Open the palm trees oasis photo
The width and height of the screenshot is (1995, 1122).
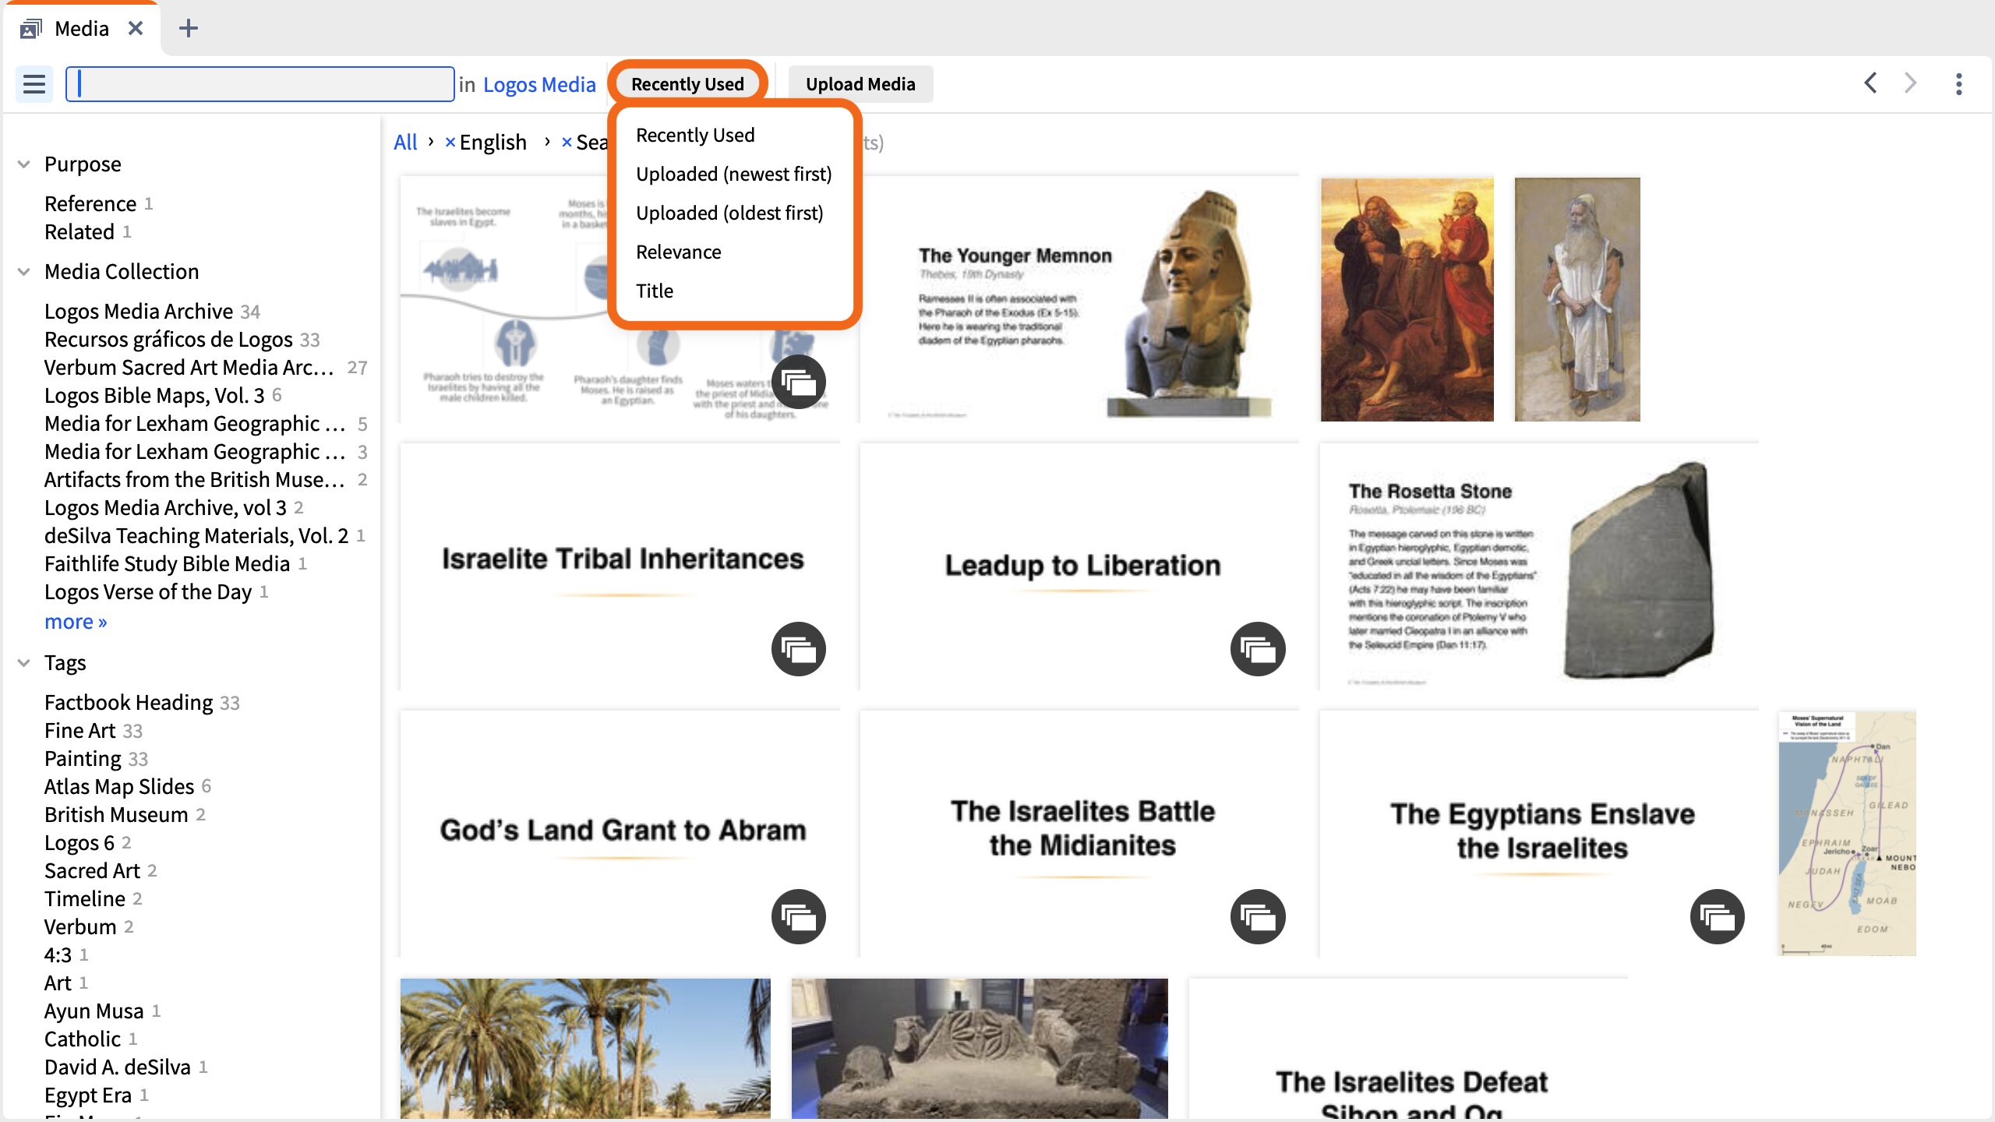[x=585, y=1048]
